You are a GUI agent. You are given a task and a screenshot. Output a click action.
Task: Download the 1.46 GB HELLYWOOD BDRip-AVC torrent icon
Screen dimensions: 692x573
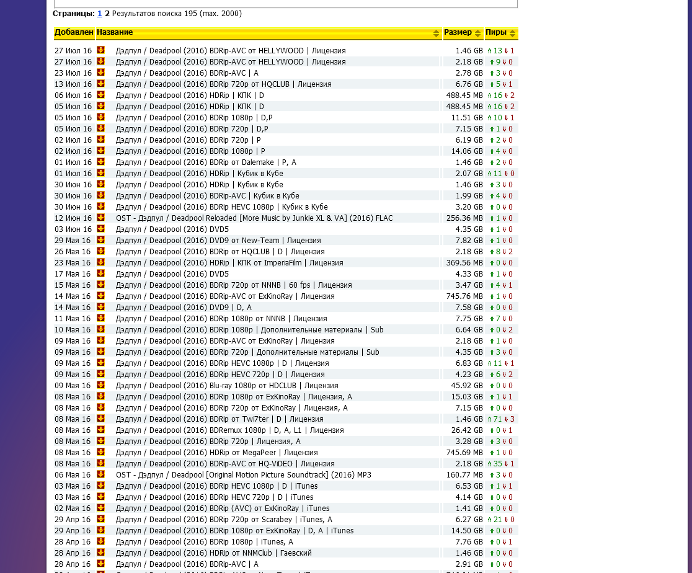click(100, 50)
